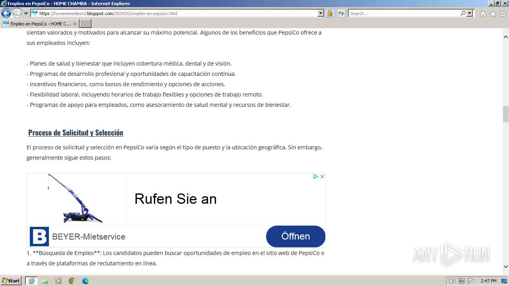Click the security lock icon
This screenshot has height=286, width=509.
(x=330, y=13)
